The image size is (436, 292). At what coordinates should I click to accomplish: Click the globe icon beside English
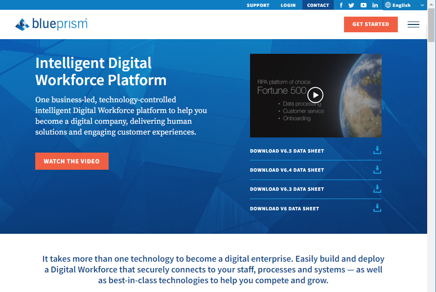tap(388, 5)
